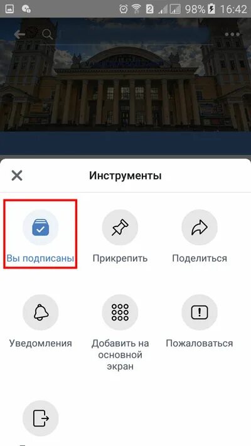Tap the battery indicator in status bar

point(211,9)
